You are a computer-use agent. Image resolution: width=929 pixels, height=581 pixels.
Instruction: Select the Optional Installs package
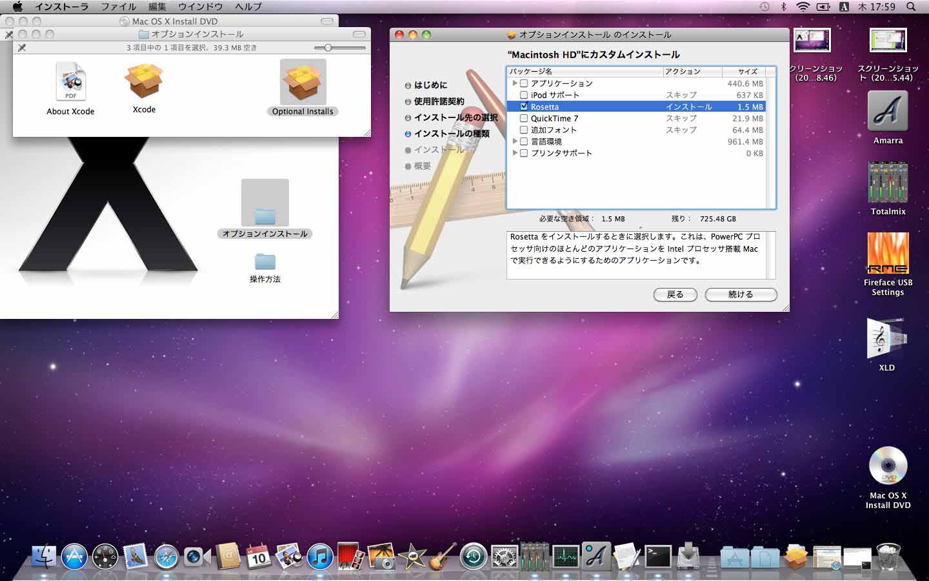303,82
